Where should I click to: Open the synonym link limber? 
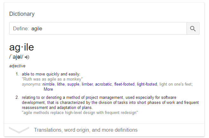pyautogui.click(x=87, y=84)
